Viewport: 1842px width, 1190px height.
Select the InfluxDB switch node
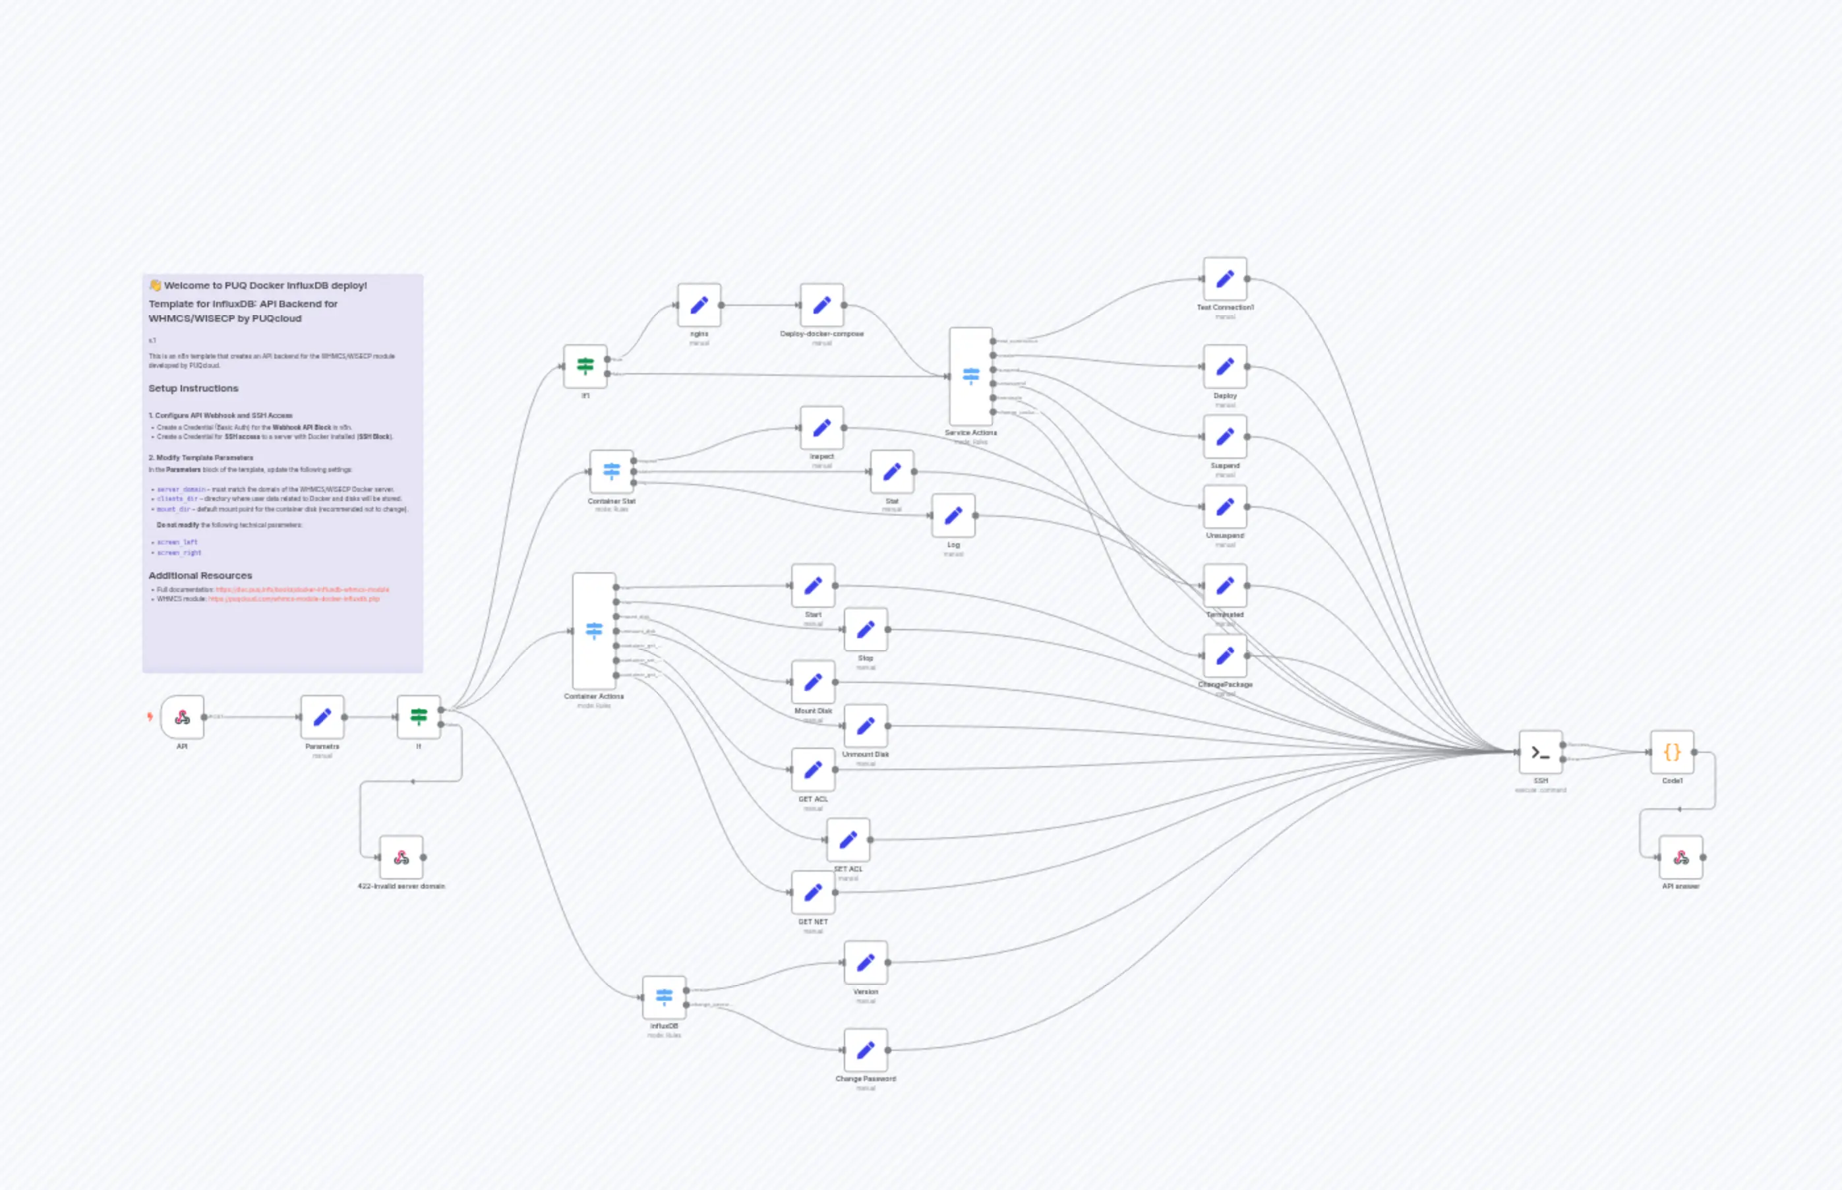point(664,997)
